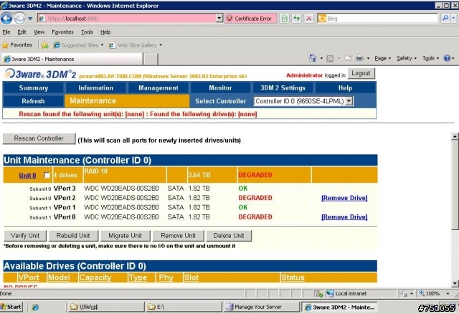Open the Favorites menu
Image resolution: width=459 pixels, height=314 pixels.
62,32
